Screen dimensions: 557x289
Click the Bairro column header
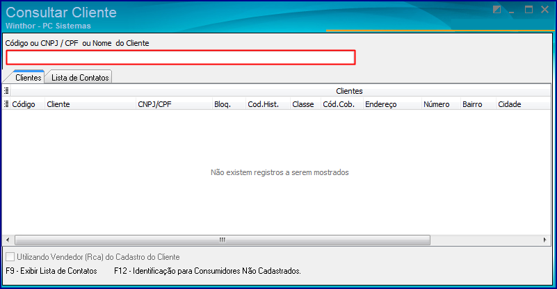478,104
